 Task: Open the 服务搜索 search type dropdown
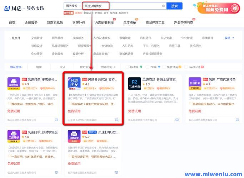73,6
